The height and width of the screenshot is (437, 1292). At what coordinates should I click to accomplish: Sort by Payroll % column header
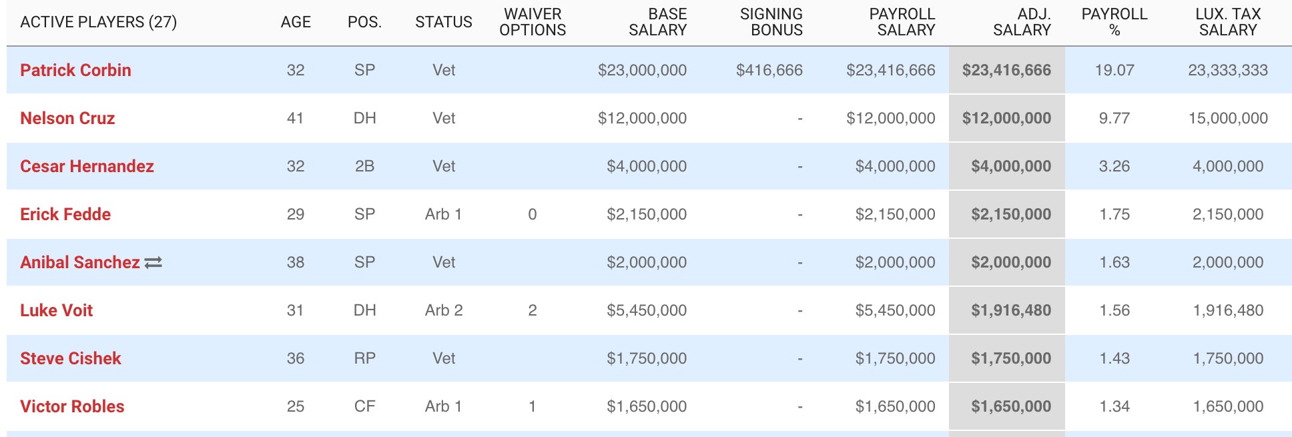coord(1114,22)
